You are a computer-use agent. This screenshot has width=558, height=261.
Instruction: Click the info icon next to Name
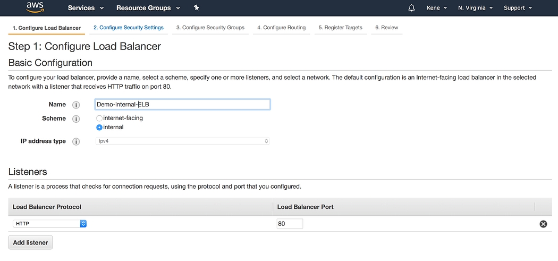[x=76, y=105]
